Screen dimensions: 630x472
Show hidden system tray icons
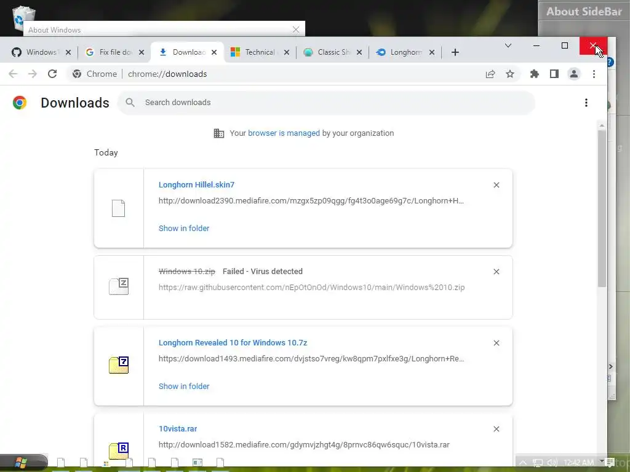point(523,462)
